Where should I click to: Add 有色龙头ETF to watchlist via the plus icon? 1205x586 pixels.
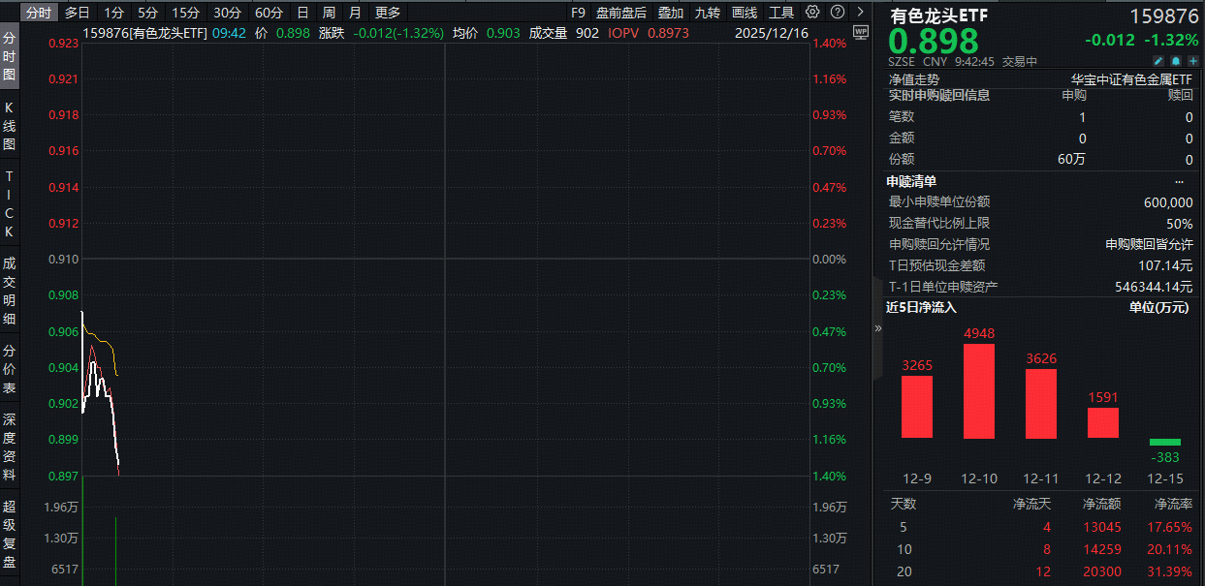[x=1194, y=60]
